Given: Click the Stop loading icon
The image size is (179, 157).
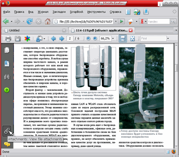Looking at the screenshot, I should 38,22.
